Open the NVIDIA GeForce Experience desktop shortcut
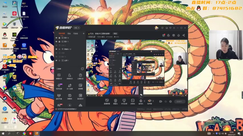The image size is (243, 136). (14, 36)
